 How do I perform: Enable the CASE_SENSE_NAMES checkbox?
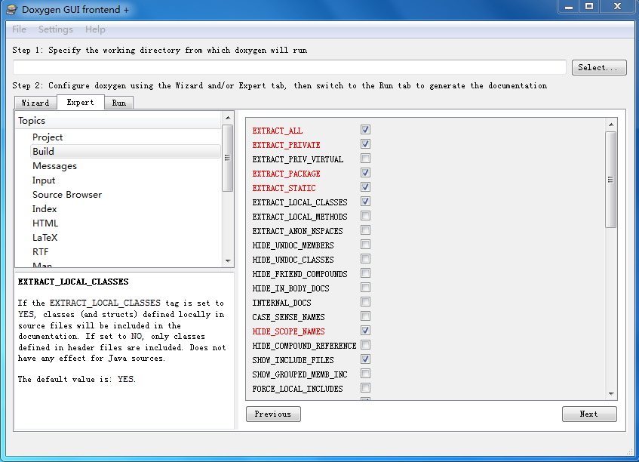(366, 316)
